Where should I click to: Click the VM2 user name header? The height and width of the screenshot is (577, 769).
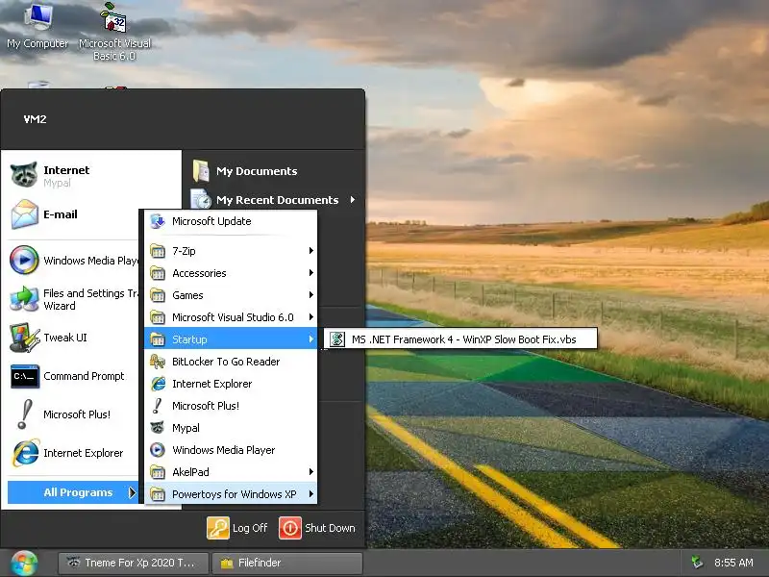point(35,119)
